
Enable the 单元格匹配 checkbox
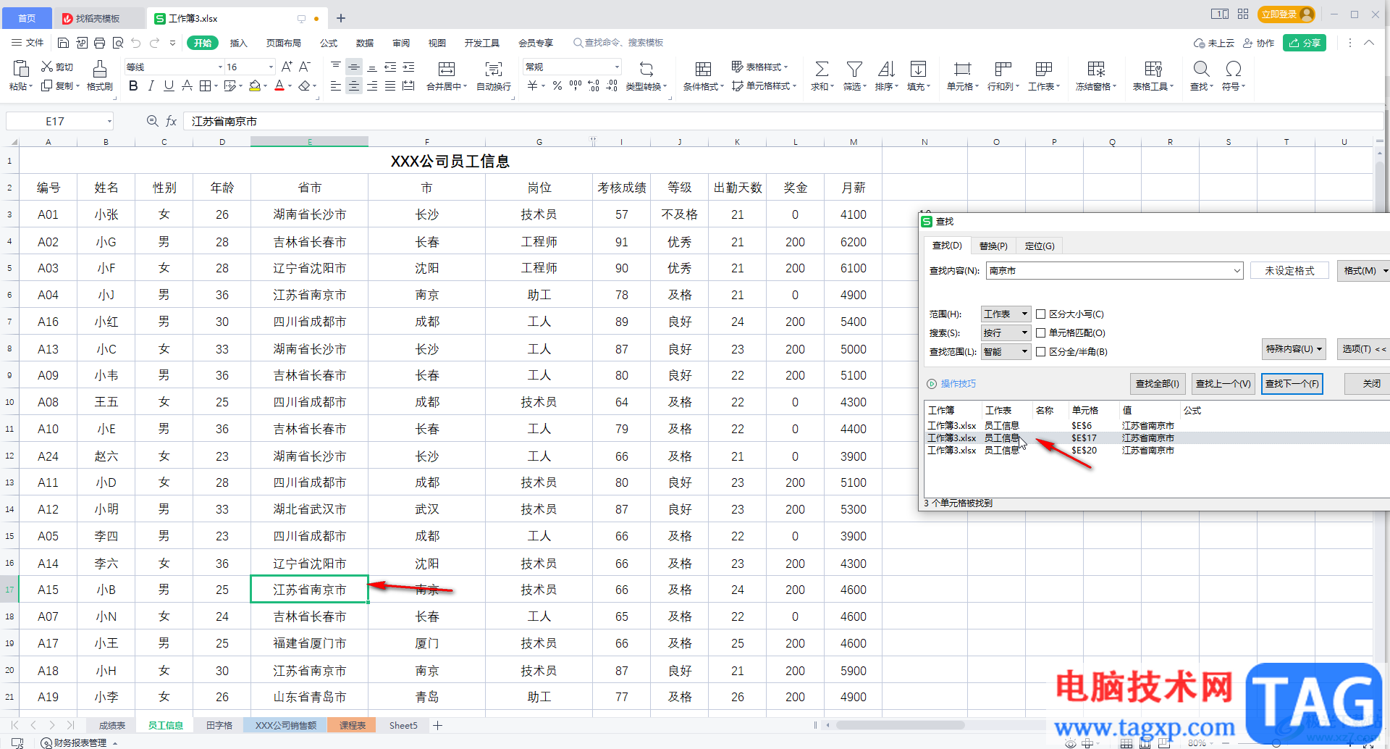pyautogui.click(x=1040, y=332)
